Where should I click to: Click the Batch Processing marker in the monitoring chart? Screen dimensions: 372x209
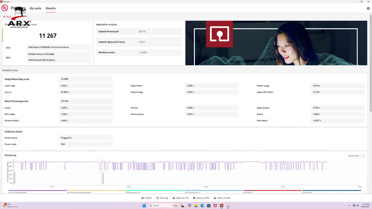pyautogui.click(x=103, y=179)
